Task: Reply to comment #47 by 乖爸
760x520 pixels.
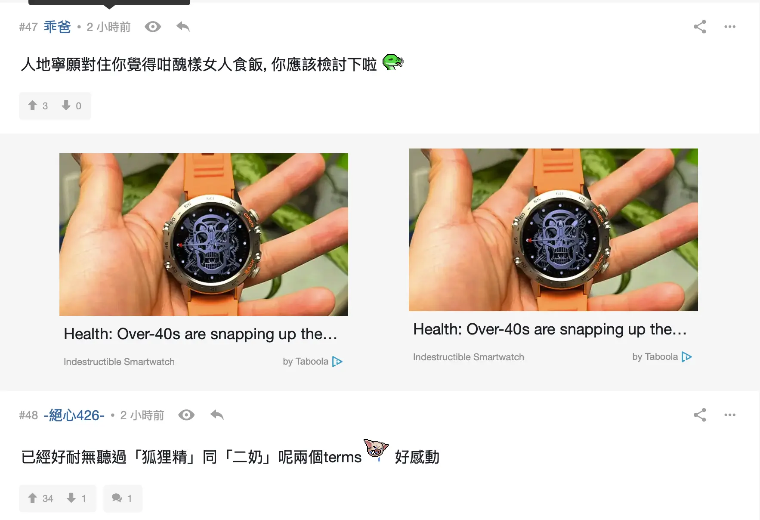Action: [x=183, y=27]
